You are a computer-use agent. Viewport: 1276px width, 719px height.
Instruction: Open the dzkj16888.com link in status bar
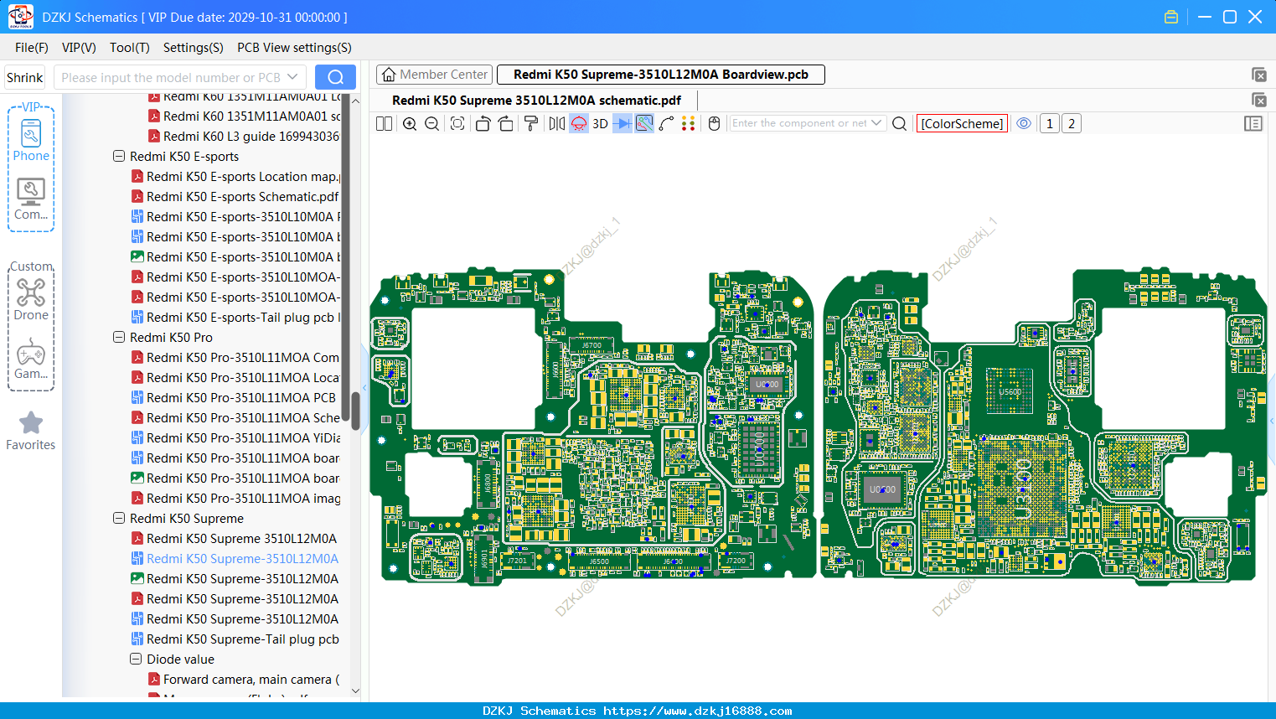(698, 711)
